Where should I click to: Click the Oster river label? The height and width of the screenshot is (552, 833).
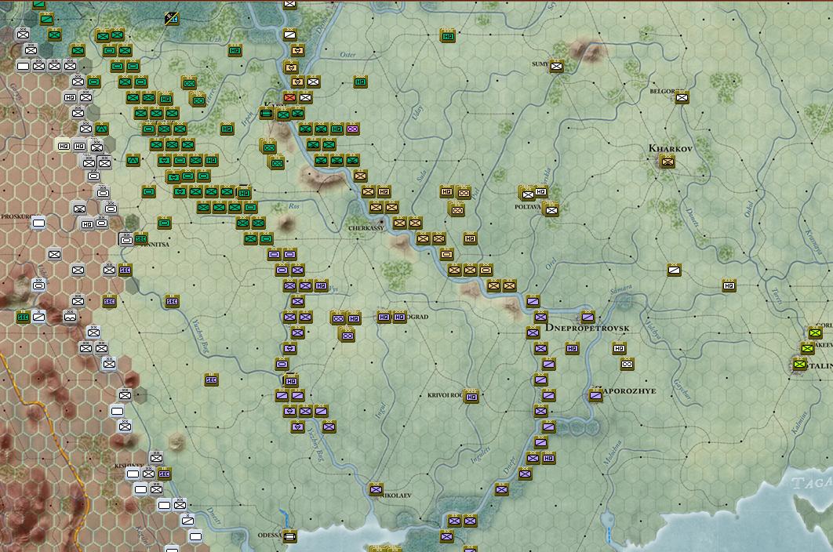click(x=347, y=55)
